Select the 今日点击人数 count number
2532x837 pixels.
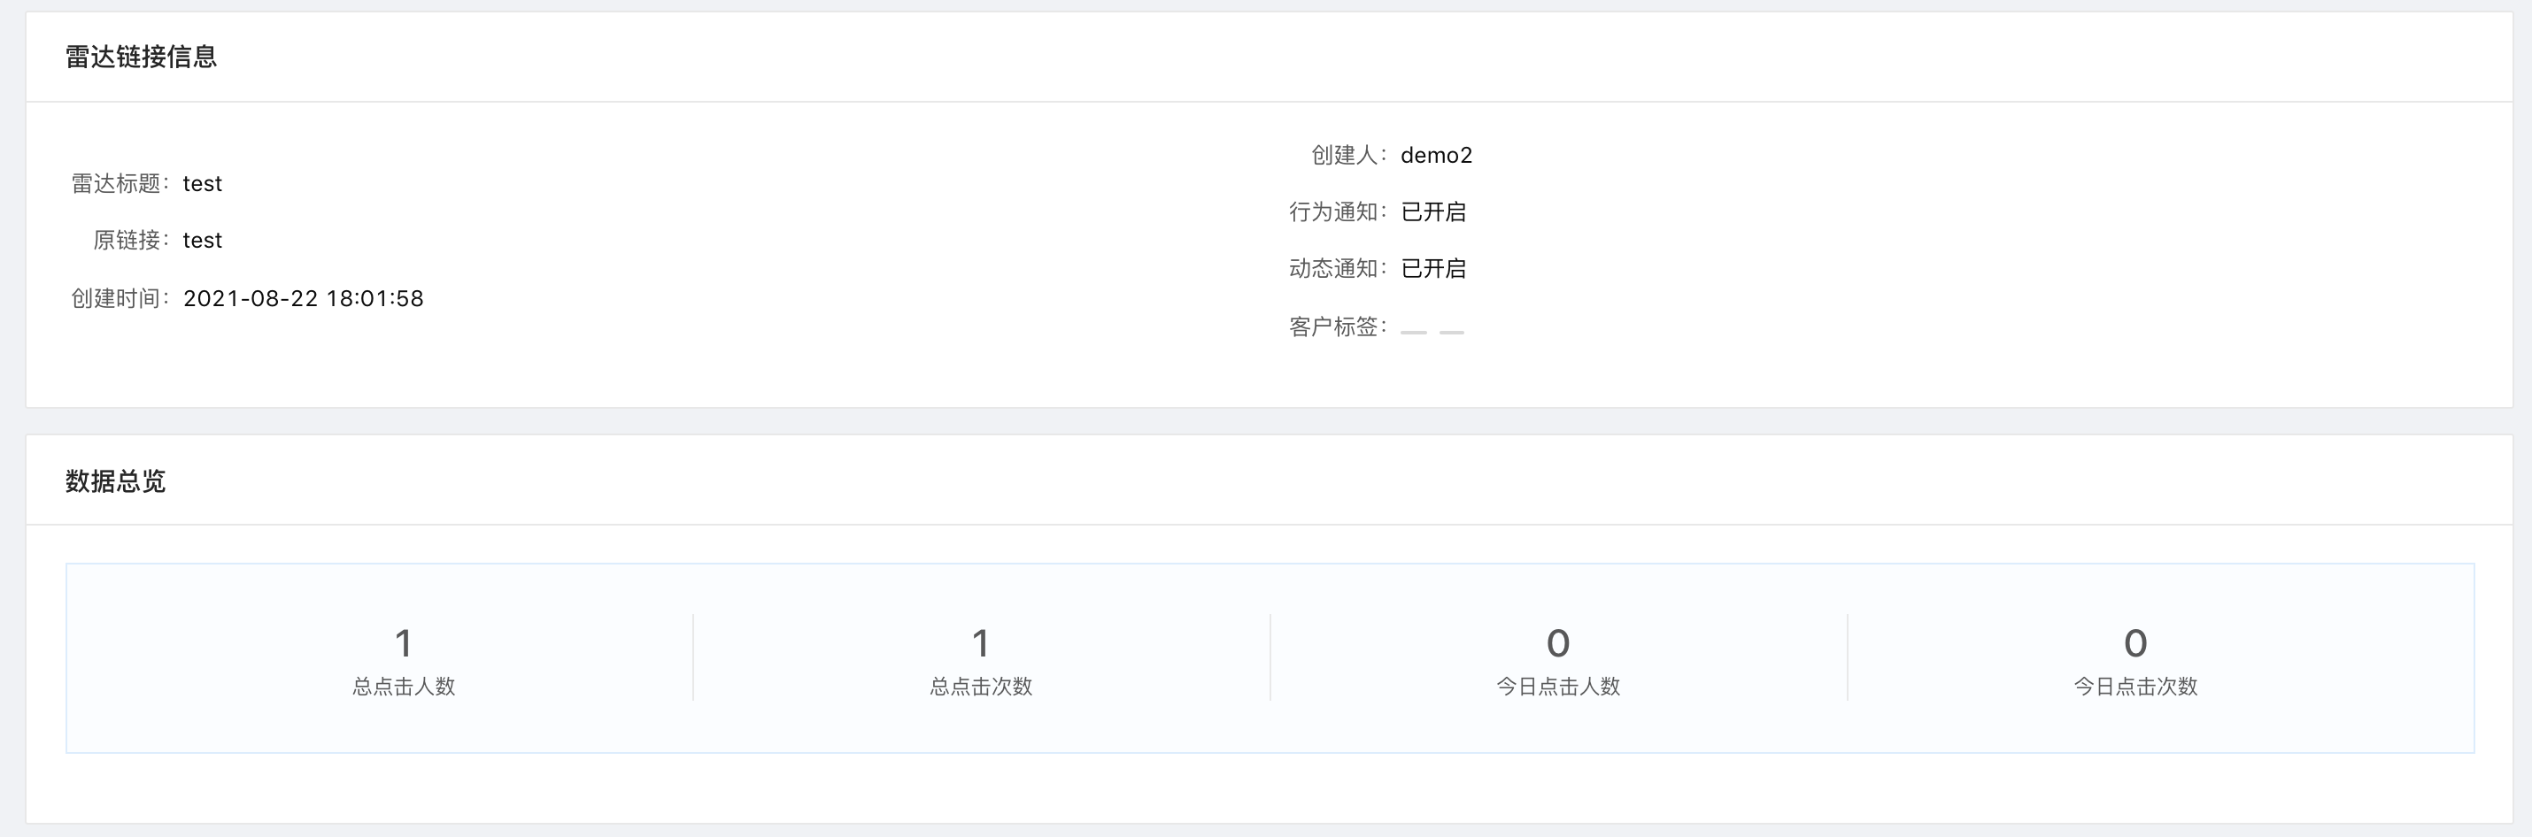click(1558, 643)
